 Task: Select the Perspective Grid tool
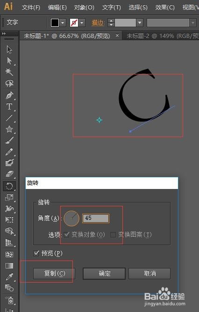9,243
